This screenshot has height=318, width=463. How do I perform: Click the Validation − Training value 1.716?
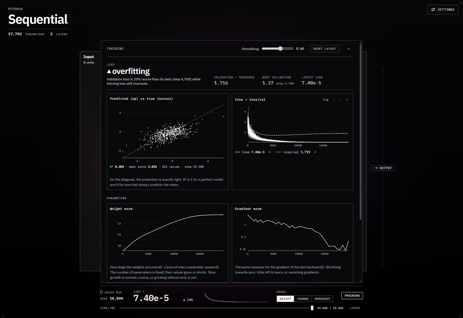221,83
